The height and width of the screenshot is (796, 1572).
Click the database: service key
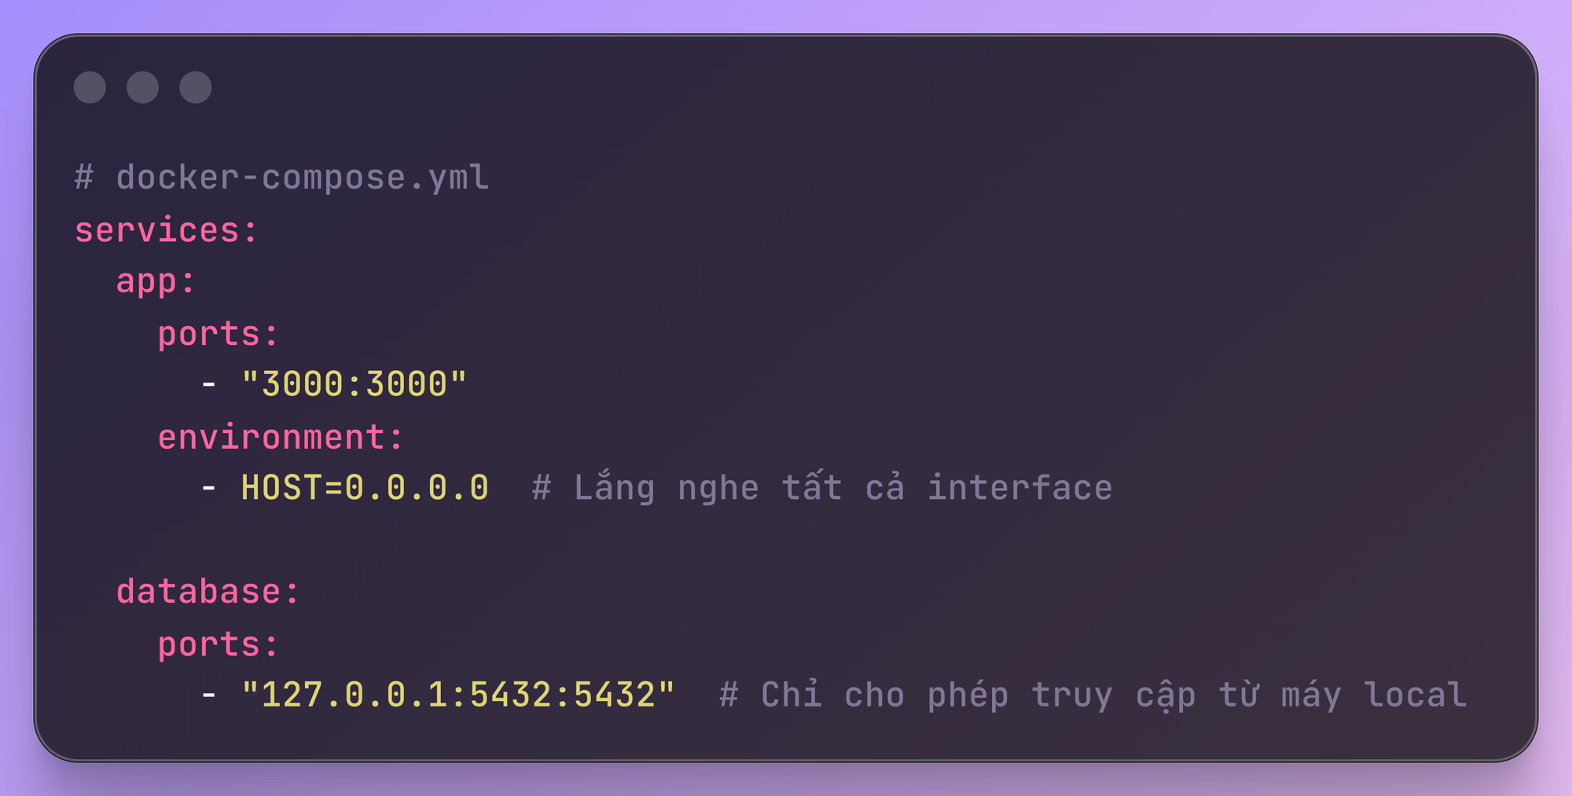coord(208,592)
